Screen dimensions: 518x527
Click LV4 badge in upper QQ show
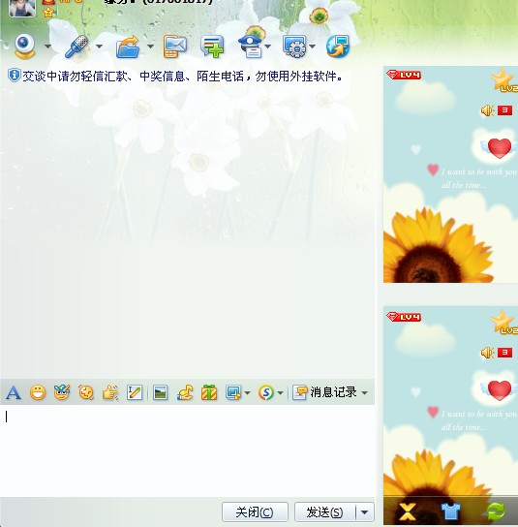(x=404, y=75)
